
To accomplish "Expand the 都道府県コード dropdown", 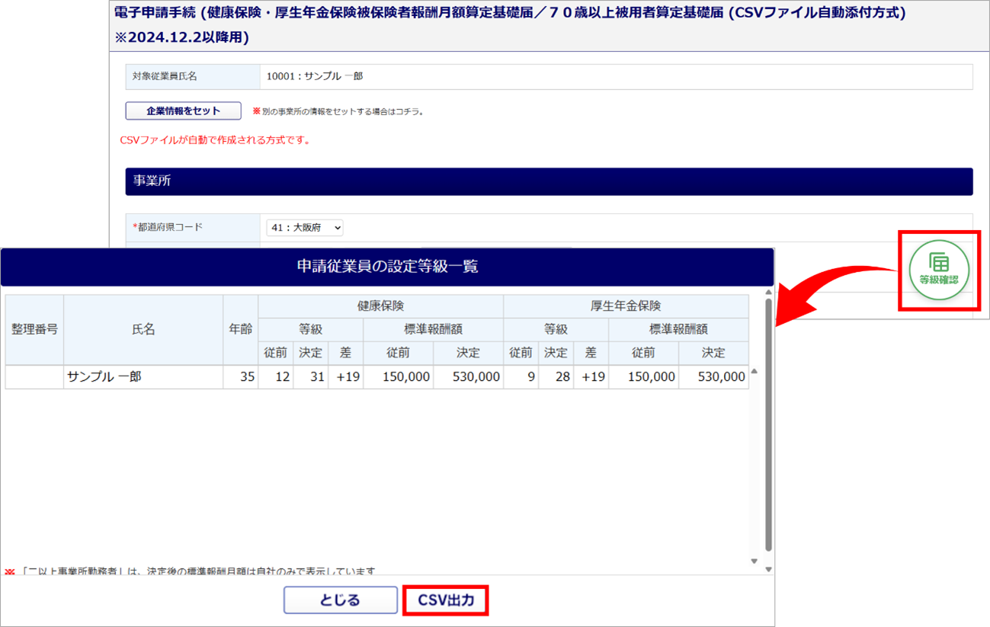I will [x=305, y=228].
